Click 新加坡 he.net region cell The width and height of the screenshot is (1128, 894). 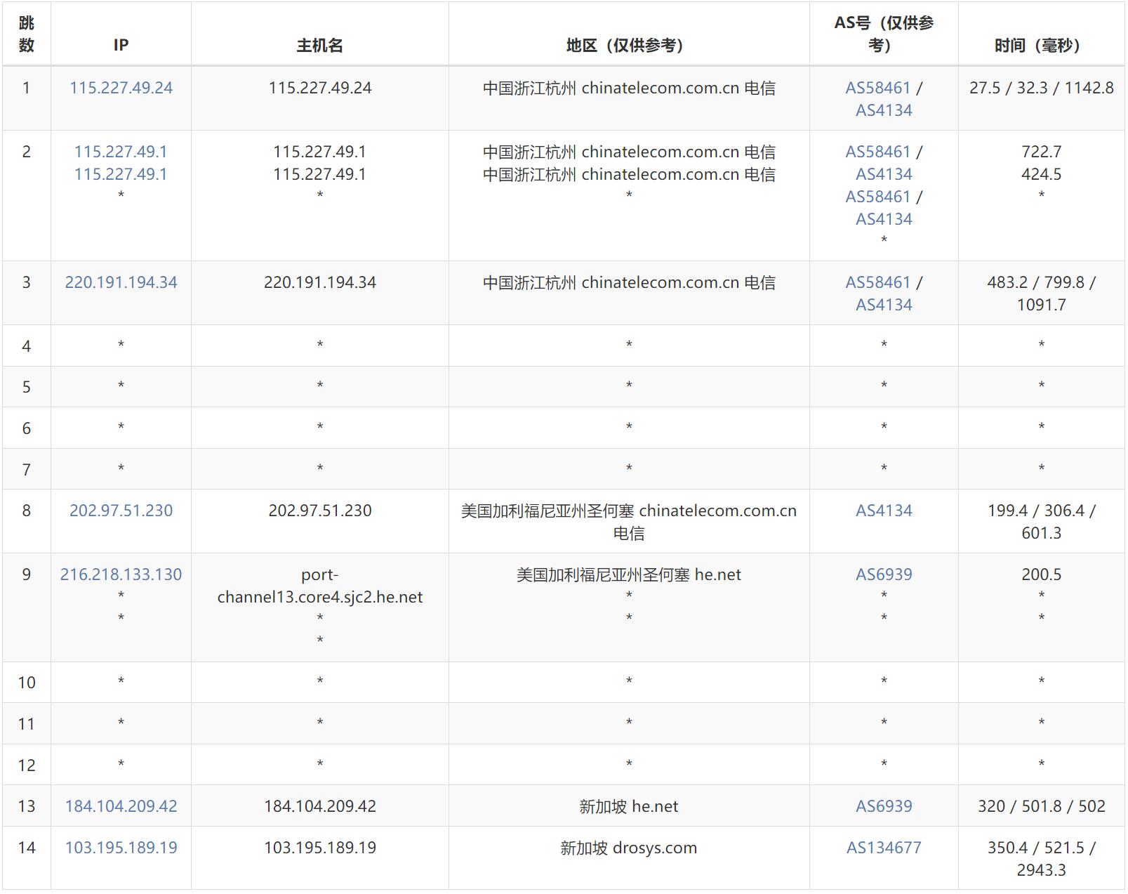pos(629,806)
